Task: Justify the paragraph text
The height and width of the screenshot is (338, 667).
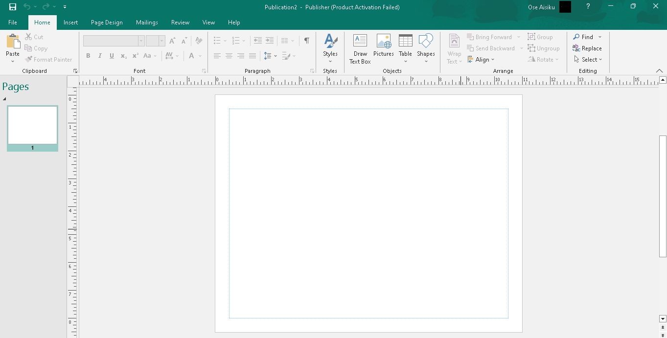Action: click(x=253, y=56)
